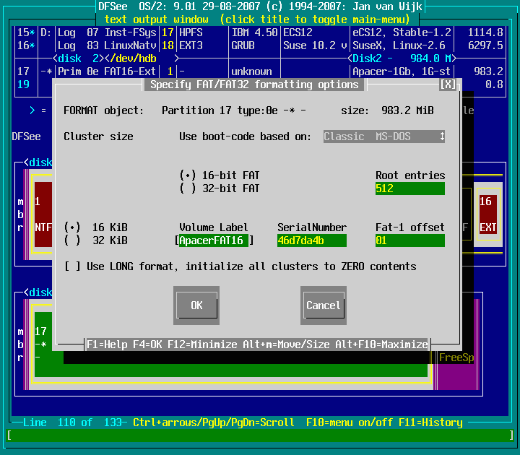
Task: Select the 16-bit FAT radio option
Action: [x=188, y=175]
